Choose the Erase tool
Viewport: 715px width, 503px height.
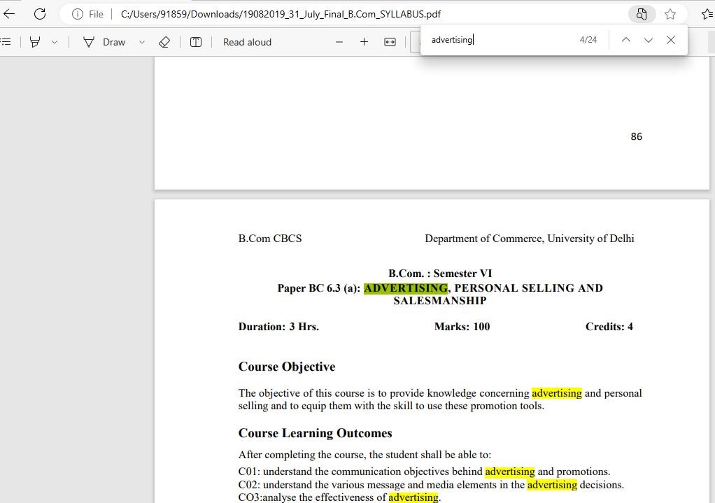(164, 42)
